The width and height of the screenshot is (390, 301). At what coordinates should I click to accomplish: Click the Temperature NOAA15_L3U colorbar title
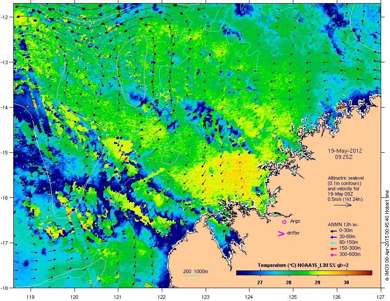[x=303, y=265]
